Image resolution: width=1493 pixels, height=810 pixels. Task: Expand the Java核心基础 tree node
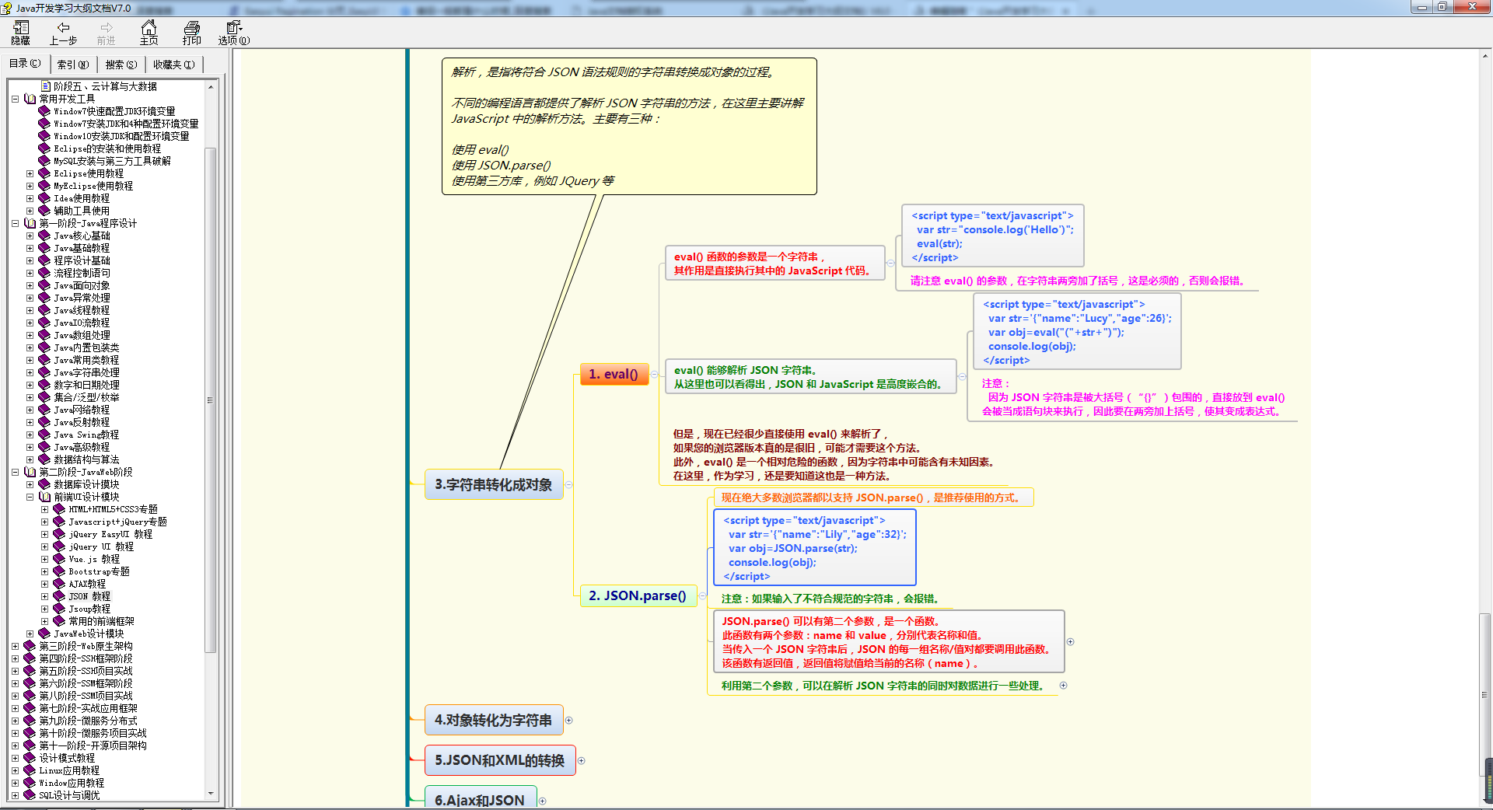[30, 236]
